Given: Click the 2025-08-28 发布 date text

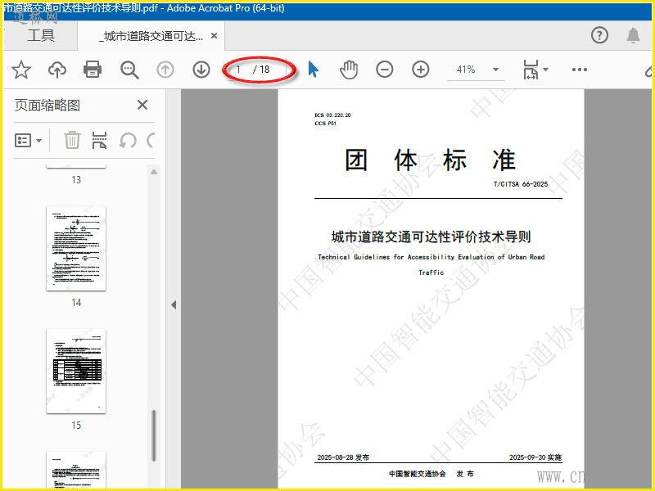Looking at the screenshot, I should point(343,457).
